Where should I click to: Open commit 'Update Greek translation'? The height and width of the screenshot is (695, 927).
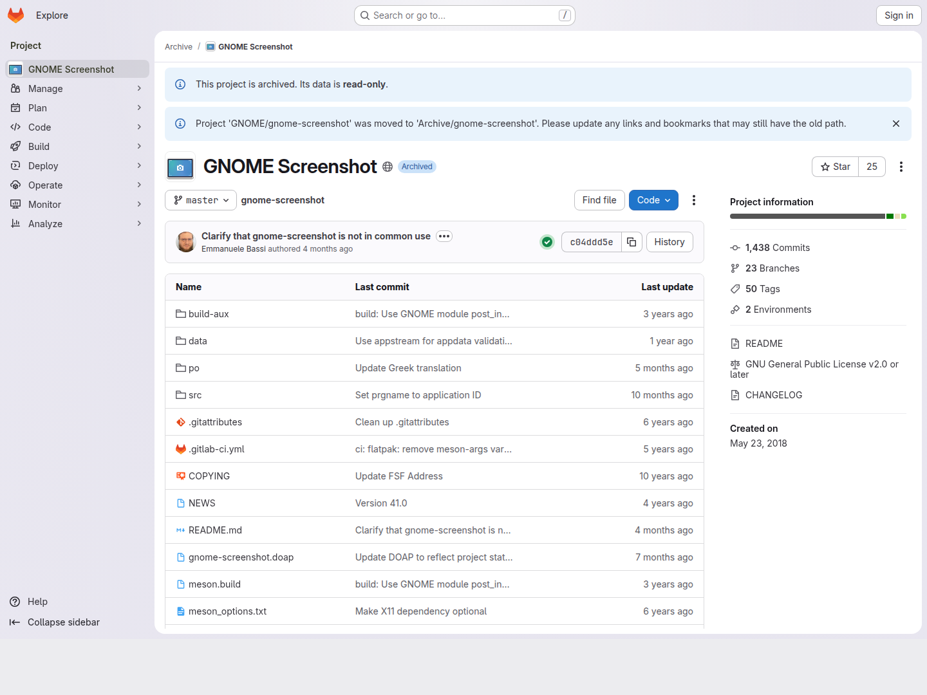[408, 368]
